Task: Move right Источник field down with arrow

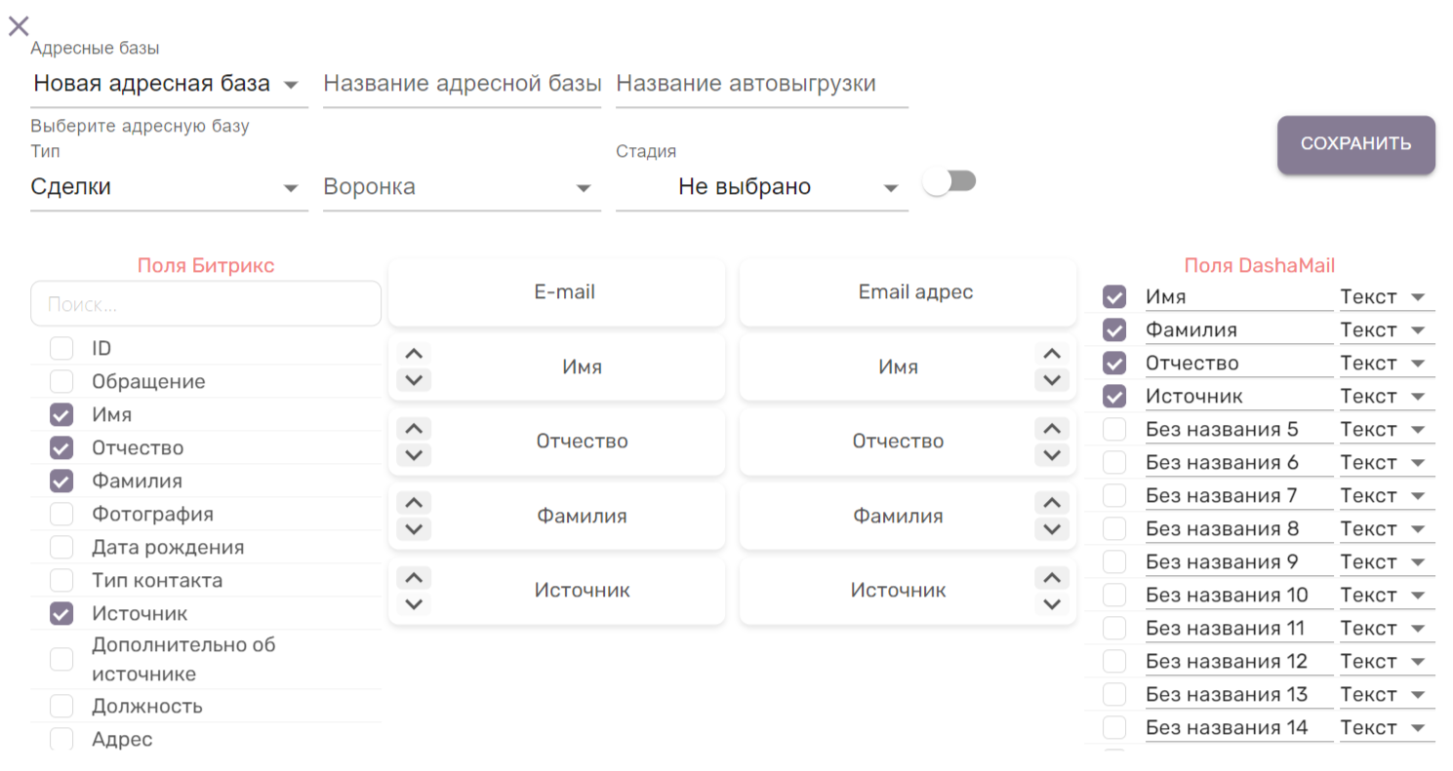Action: click(1050, 603)
